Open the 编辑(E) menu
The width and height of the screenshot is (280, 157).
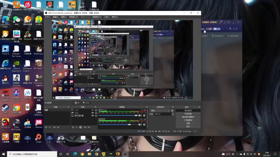[56, 17]
